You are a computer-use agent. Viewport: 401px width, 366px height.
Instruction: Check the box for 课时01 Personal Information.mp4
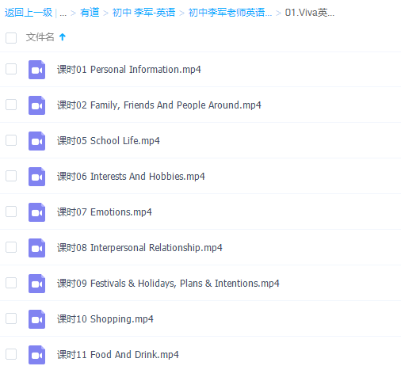(x=11, y=69)
